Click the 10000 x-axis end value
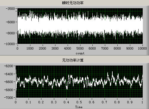149x109 pixels. tap(142, 48)
